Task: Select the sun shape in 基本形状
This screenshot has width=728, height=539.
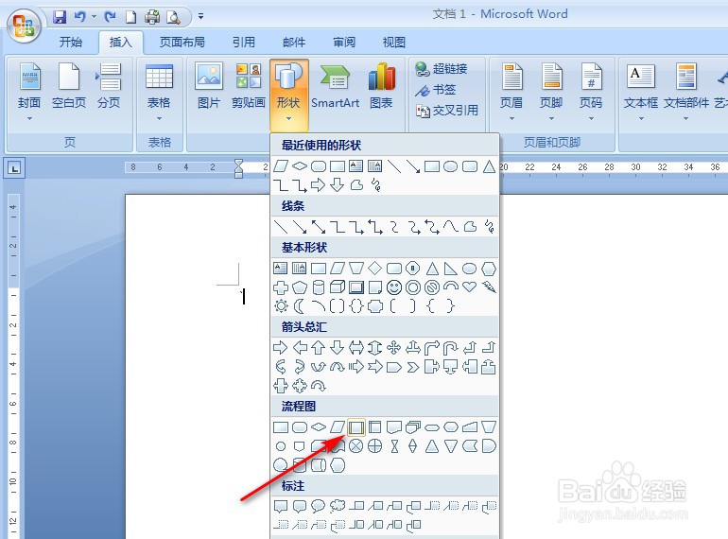Action: tap(281, 306)
